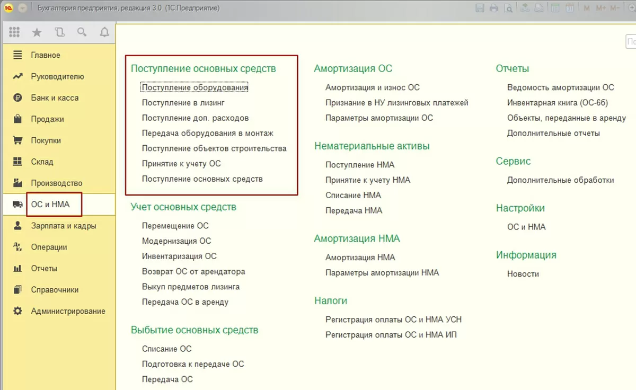636x390 pixels.
Task: Open Принятие к учету ОС link
Action: (x=181, y=164)
